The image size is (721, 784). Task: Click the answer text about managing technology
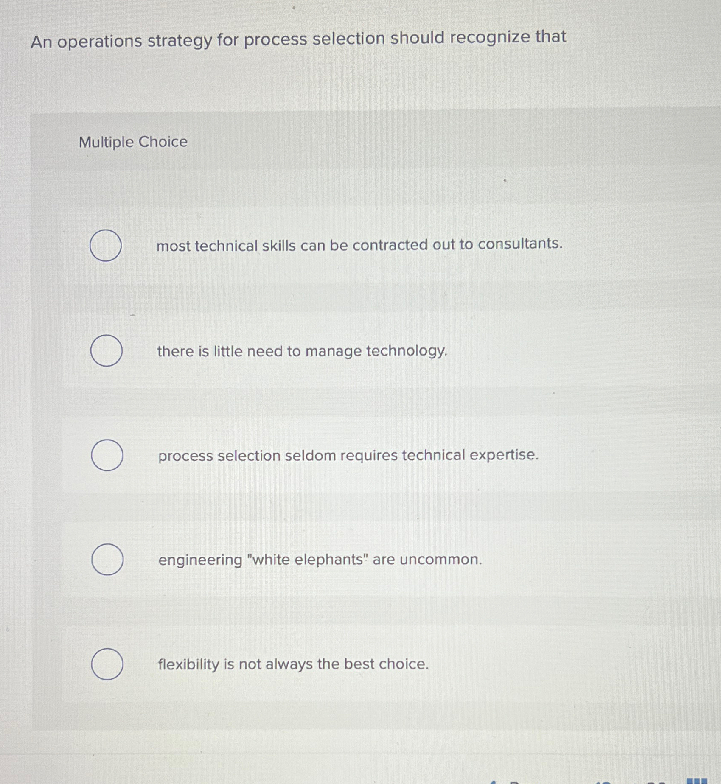[x=301, y=351]
